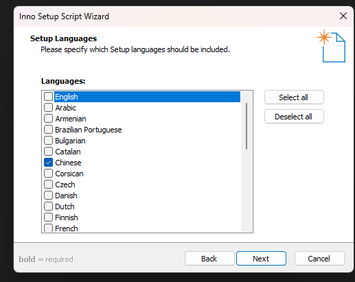Select the Brazilian Portuguese row text
The image size is (355, 282).
pos(89,130)
